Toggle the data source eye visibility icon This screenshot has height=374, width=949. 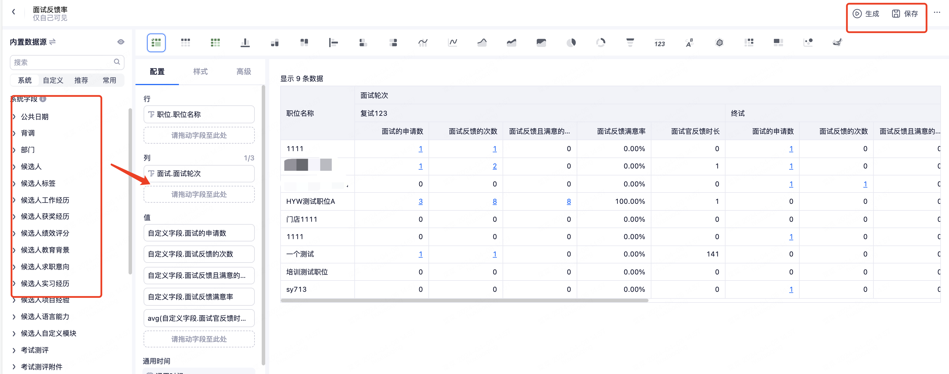click(x=120, y=42)
